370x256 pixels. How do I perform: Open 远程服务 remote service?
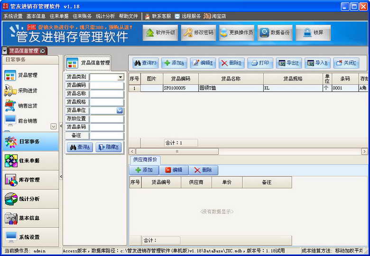pyautogui.click(x=188, y=16)
